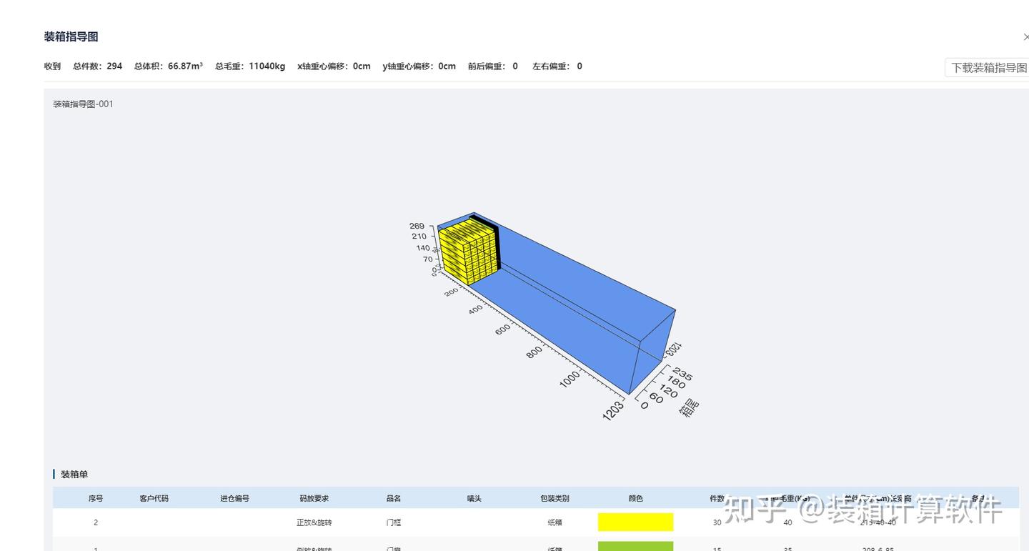Click the 总件数: 294 summary text
The image size is (1029, 551).
(97, 66)
